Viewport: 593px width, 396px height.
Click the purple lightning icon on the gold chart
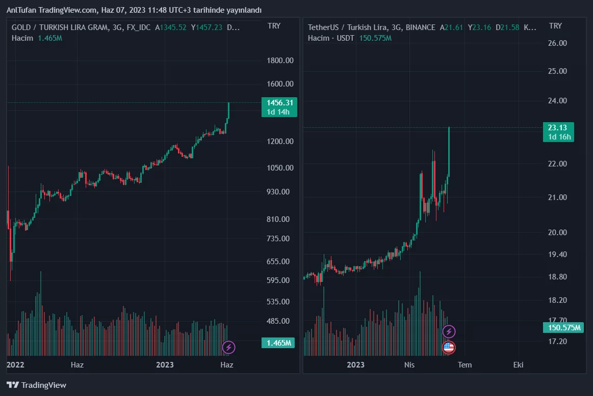229,348
